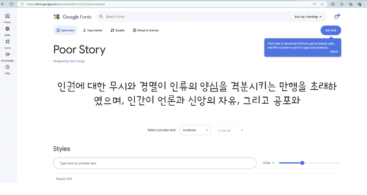367x195 pixels.
Task: Open the Yoon Design designer link
Action: pos(77,61)
